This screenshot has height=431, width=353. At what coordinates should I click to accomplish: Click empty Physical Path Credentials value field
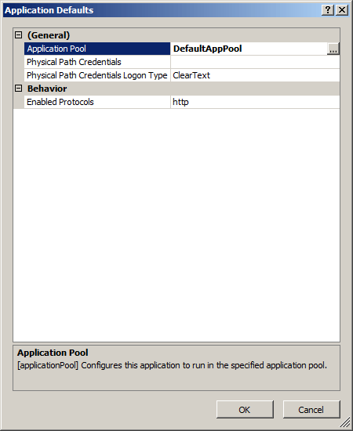(x=255, y=62)
